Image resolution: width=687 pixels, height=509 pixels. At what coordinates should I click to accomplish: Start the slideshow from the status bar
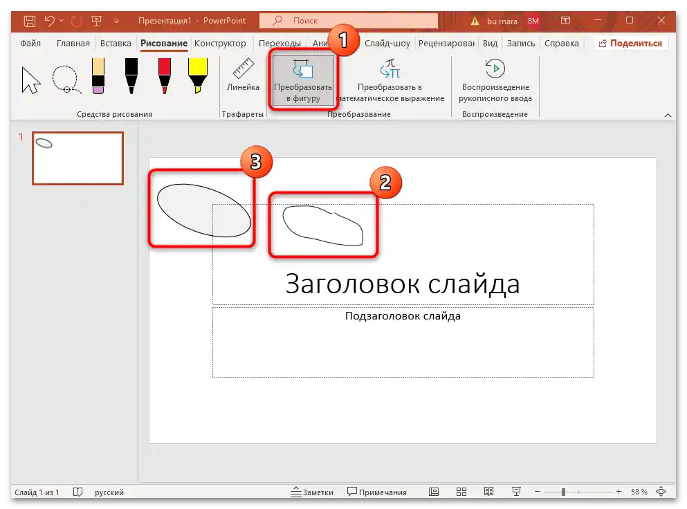[516, 492]
